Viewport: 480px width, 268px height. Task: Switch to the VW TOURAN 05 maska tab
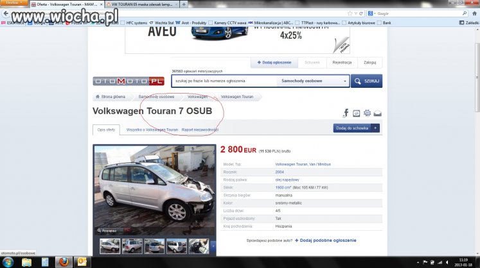click(142, 4)
